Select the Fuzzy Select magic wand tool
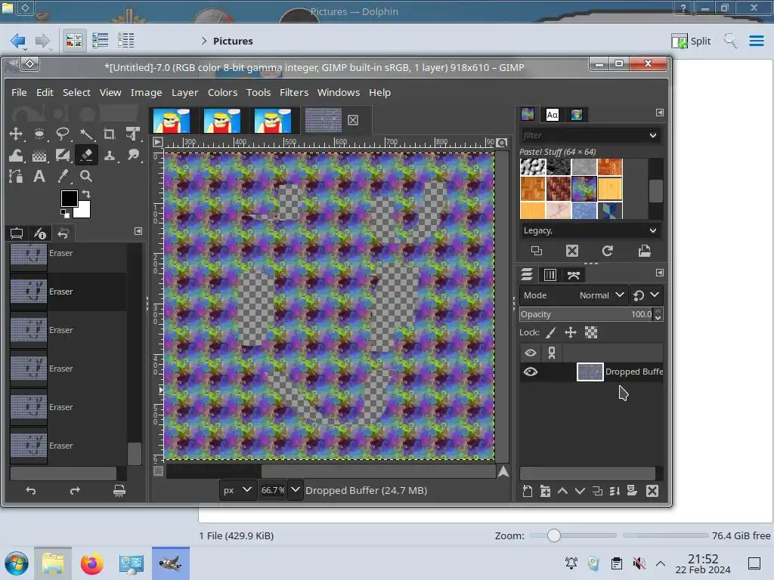Image resolution: width=774 pixels, height=580 pixels. point(86,134)
